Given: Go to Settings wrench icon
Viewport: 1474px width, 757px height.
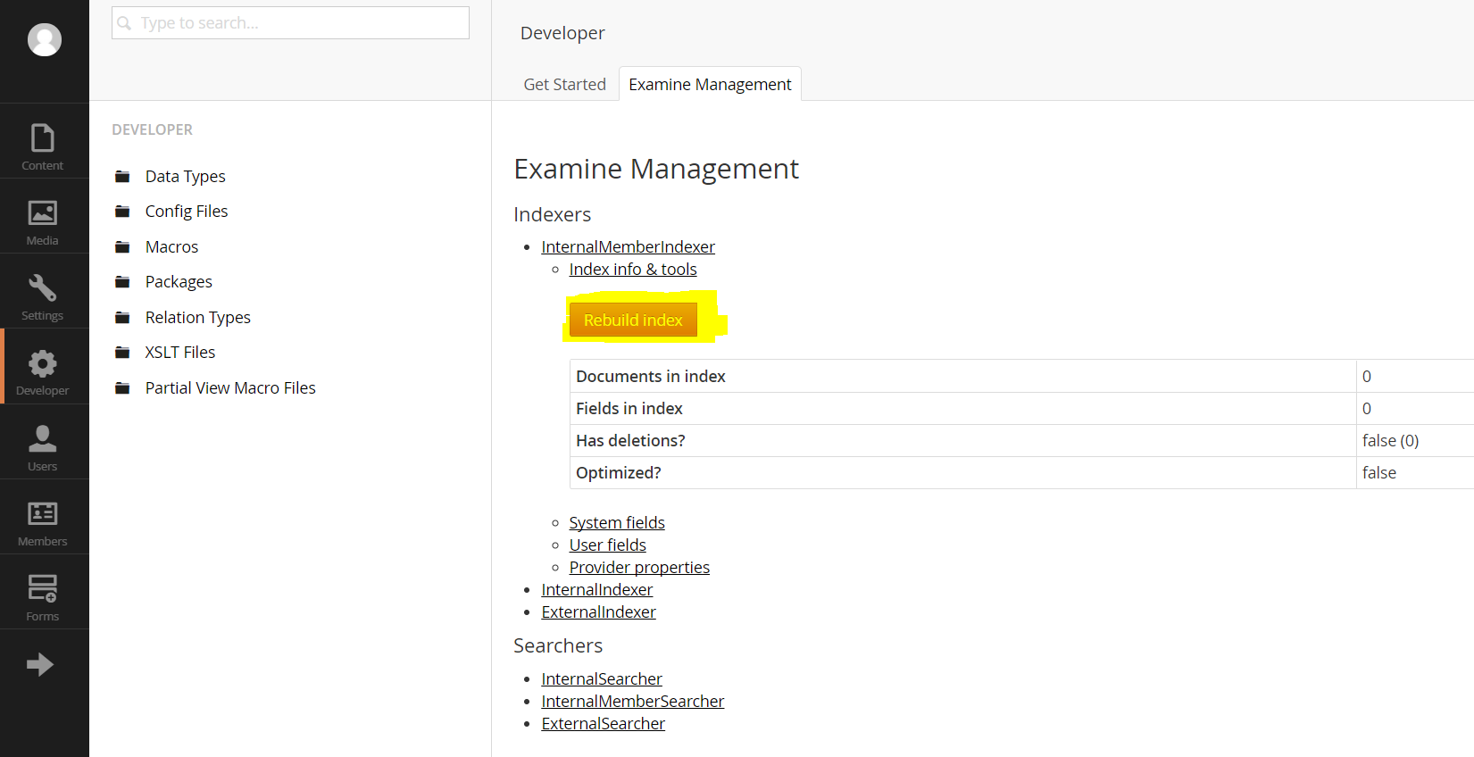Looking at the screenshot, I should [x=43, y=290].
